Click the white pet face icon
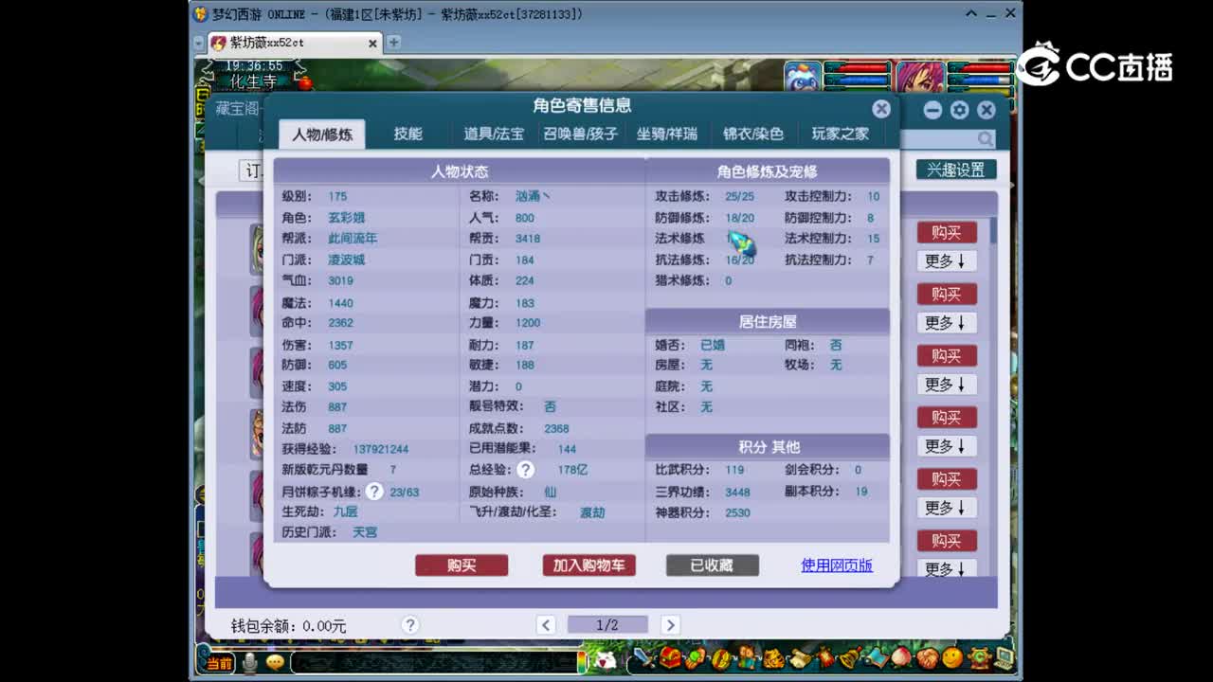Screen dimensions: 1213x682 tap(605, 660)
